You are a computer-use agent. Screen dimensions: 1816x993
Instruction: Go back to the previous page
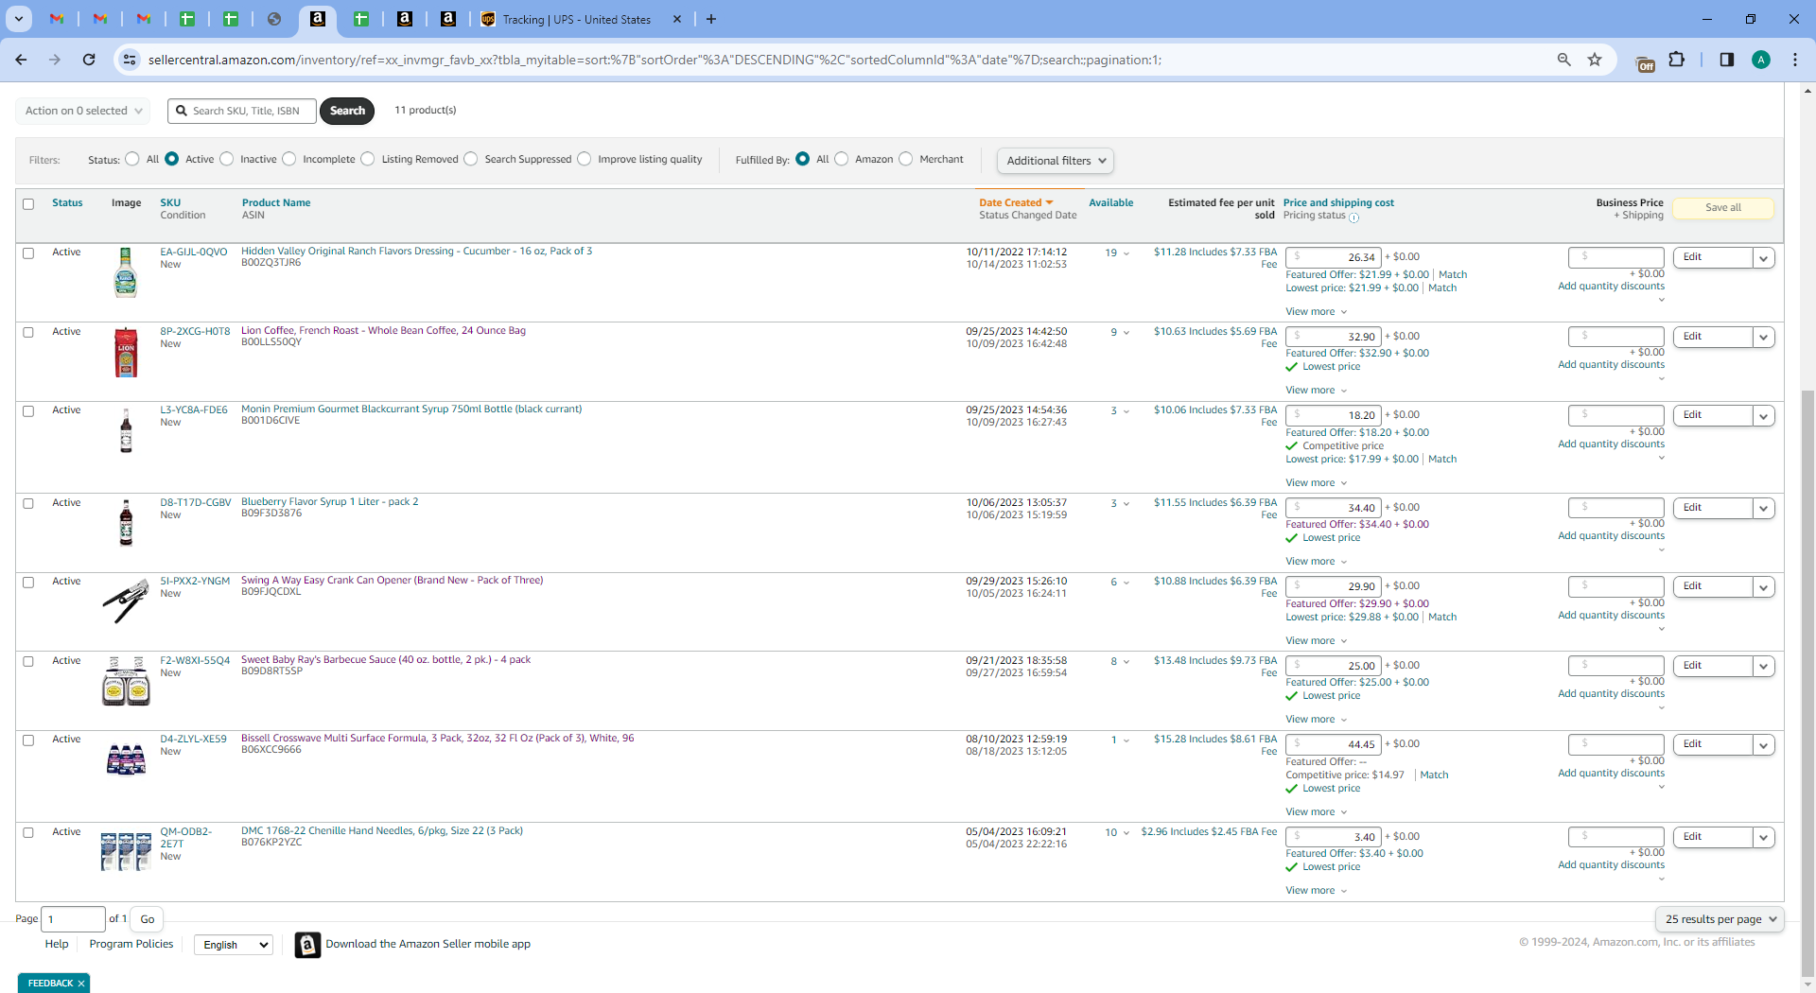[x=21, y=60]
